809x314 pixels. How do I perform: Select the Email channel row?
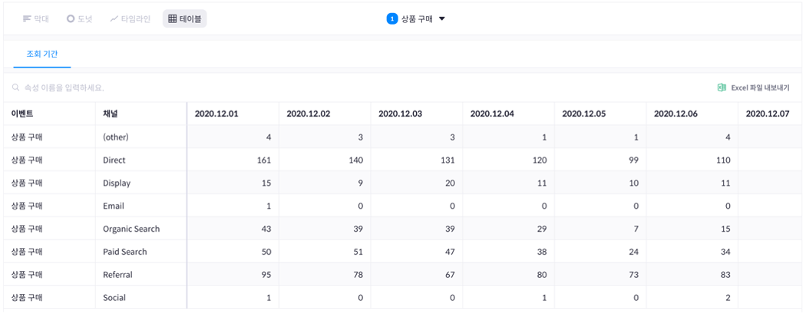(113, 206)
